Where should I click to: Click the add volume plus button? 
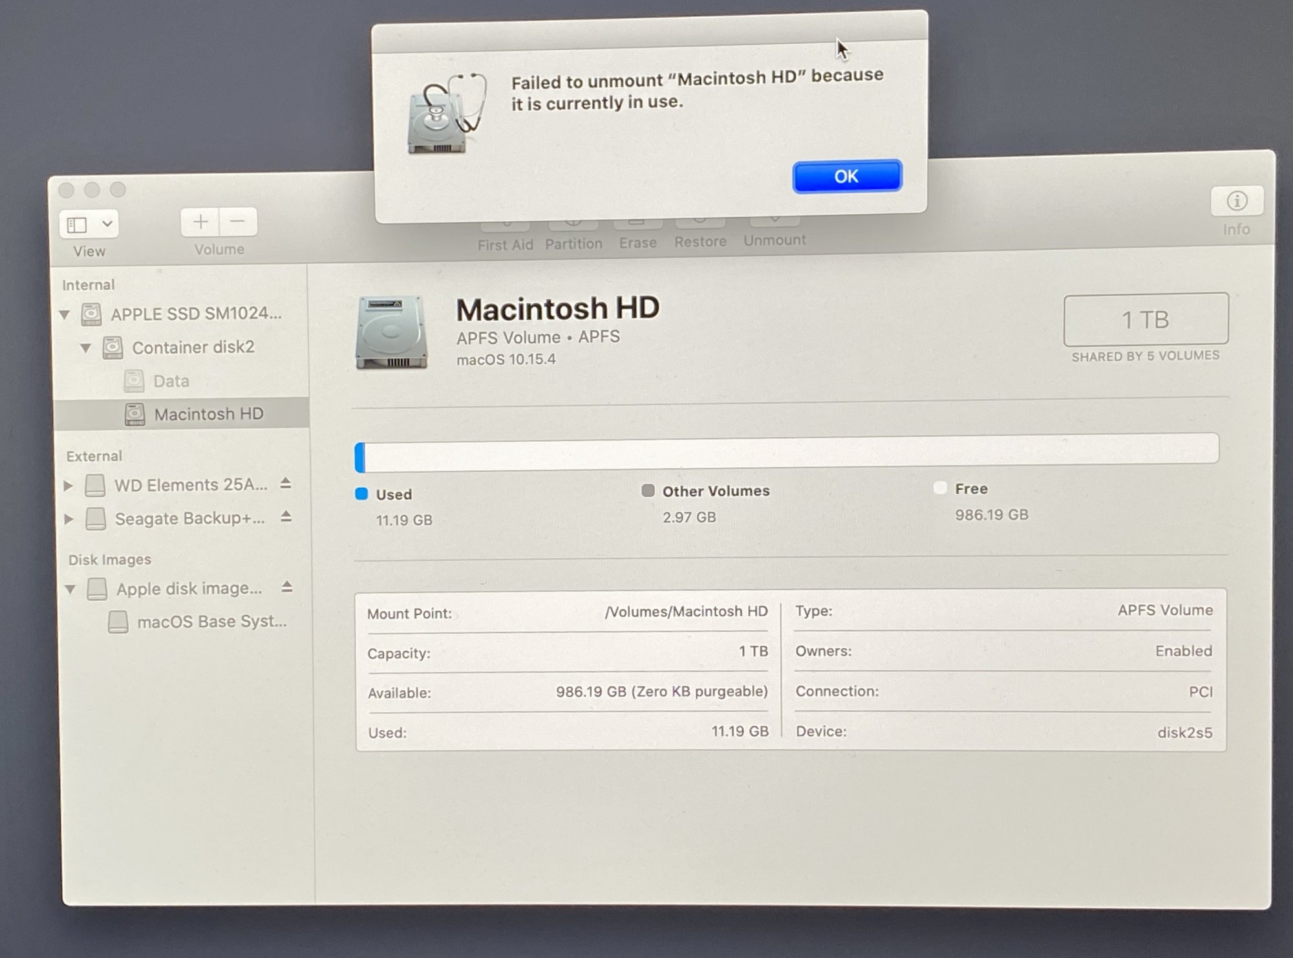(x=200, y=222)
